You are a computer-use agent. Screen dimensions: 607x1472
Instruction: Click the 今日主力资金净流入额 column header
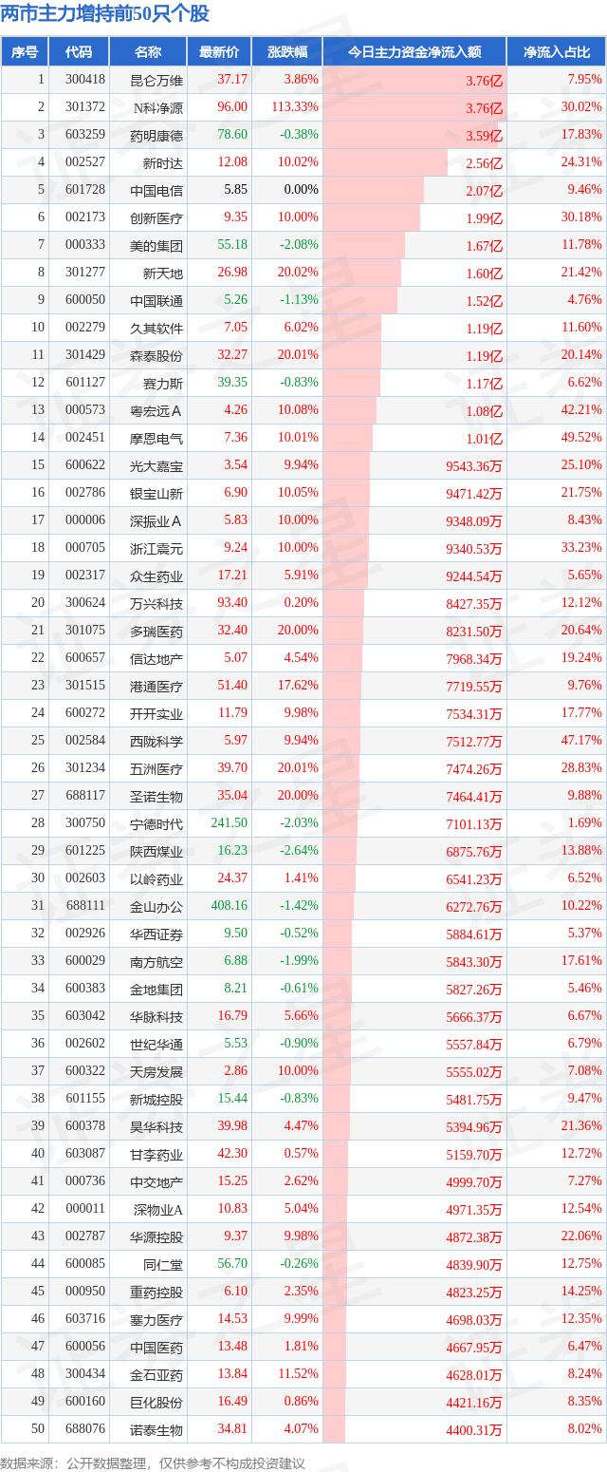pyautogui.click(x=414, y=52)
